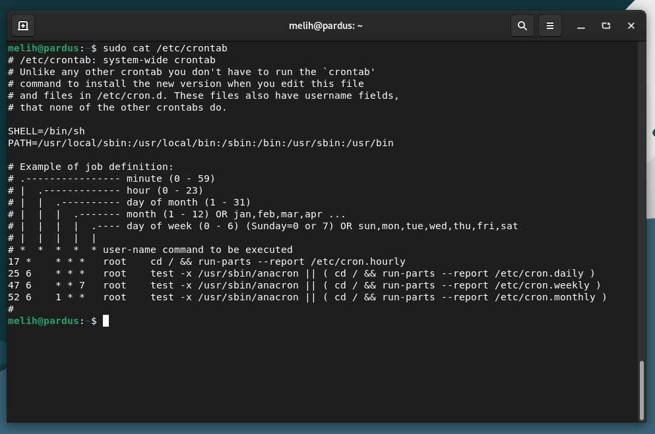Select the /etc/cron.weekly path text
The image size is (655, 434).
(x=542, y=285)
